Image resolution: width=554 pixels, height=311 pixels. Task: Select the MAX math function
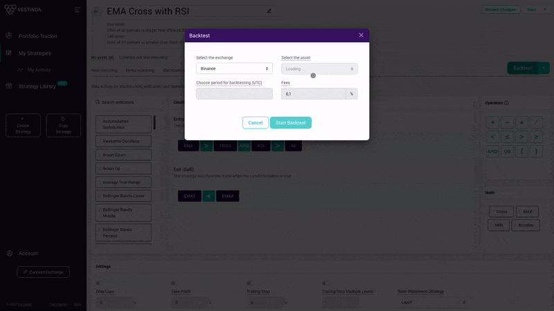click(x=527, y=211)
